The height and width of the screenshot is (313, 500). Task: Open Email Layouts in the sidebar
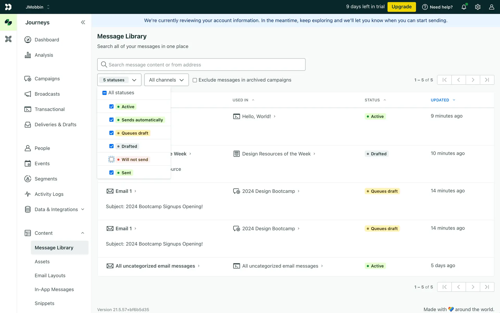pos(50,275)
